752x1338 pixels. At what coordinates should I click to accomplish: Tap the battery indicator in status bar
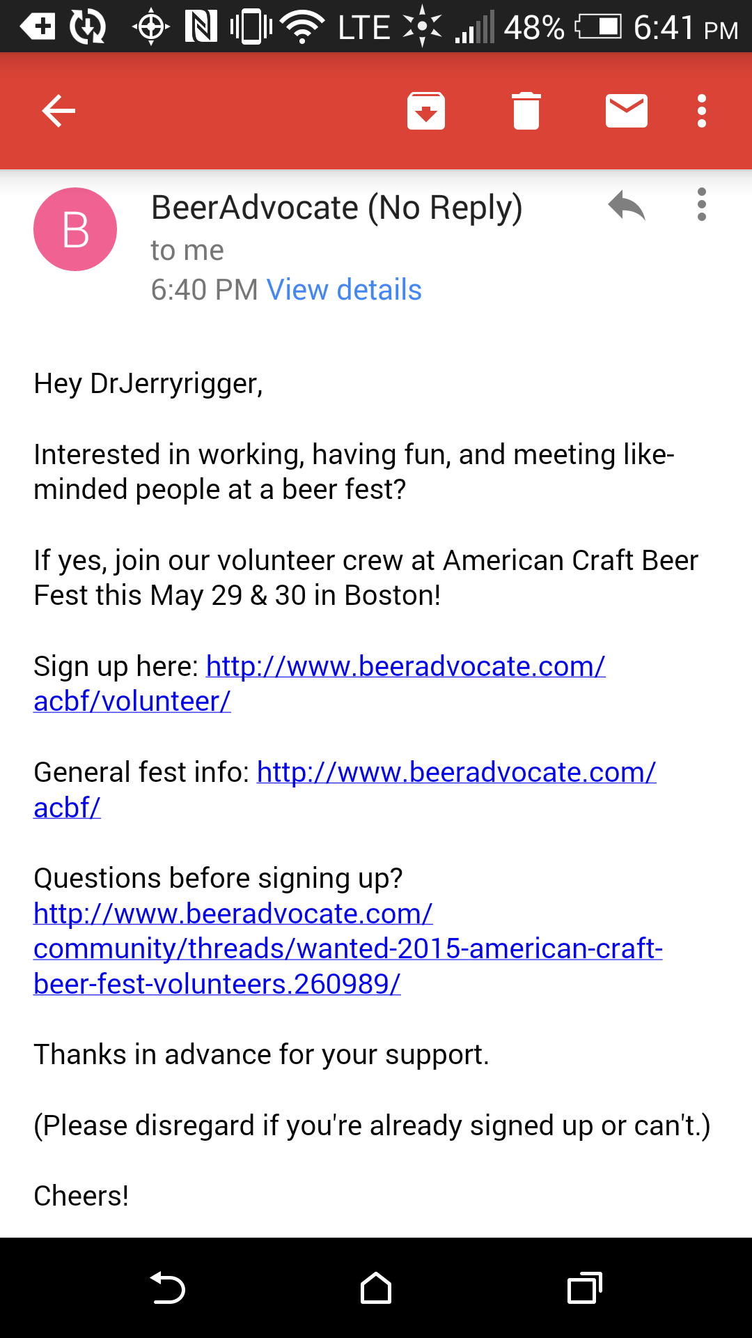click(x=598, y=26)
